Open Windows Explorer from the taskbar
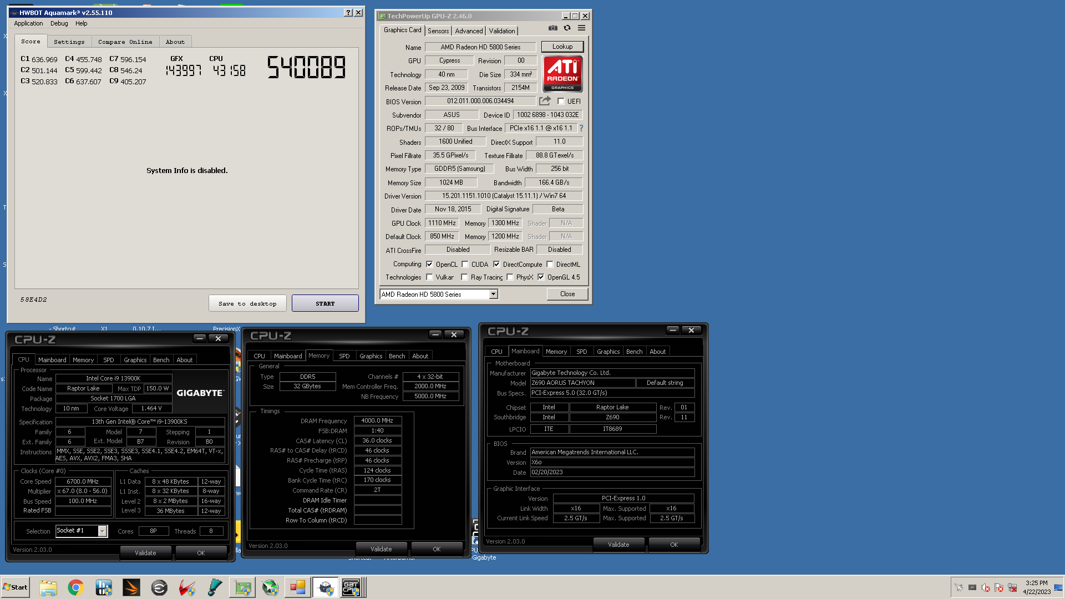The height and width of the screenshot is (599, 1065). (x=48, y=587)
